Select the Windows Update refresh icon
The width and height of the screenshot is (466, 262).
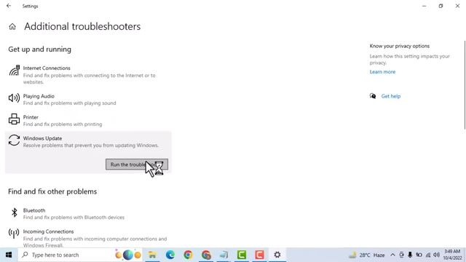14,140
